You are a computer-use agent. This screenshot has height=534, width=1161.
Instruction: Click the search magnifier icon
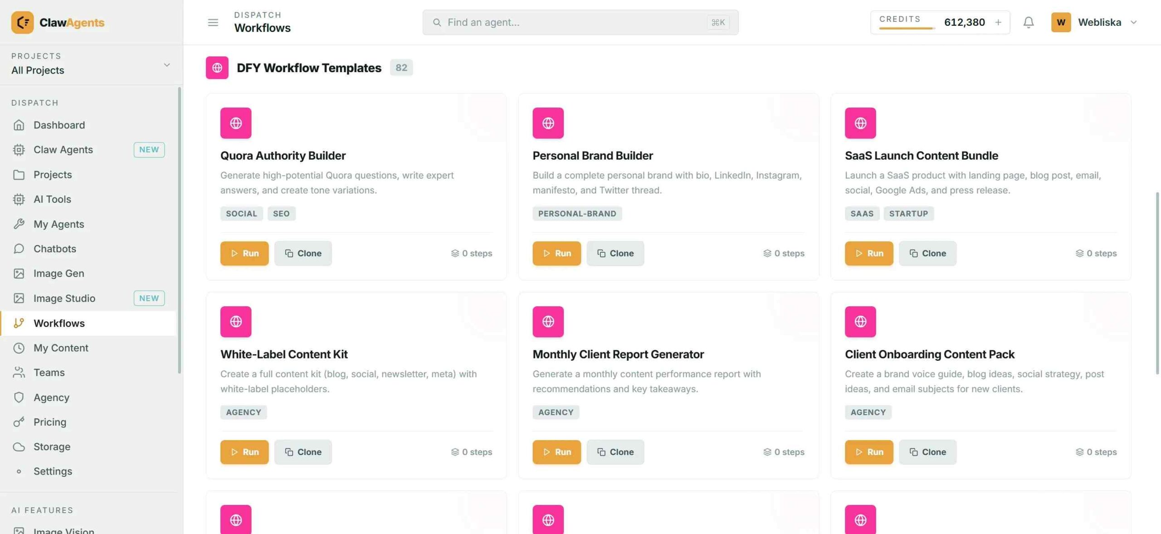point(437,22)
